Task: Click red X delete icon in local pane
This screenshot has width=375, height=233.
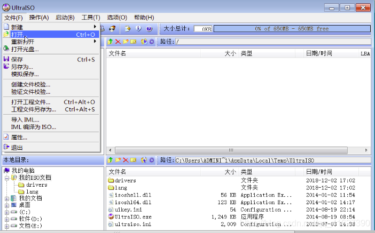Action: [126, 160]
